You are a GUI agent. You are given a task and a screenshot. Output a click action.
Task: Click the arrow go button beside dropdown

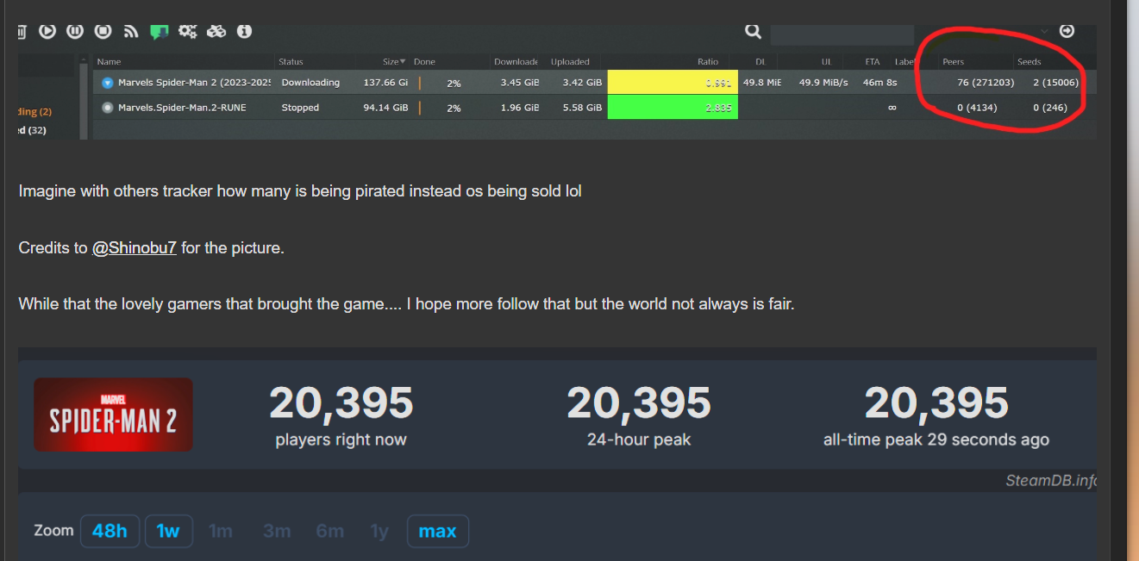pos(1067,31)
